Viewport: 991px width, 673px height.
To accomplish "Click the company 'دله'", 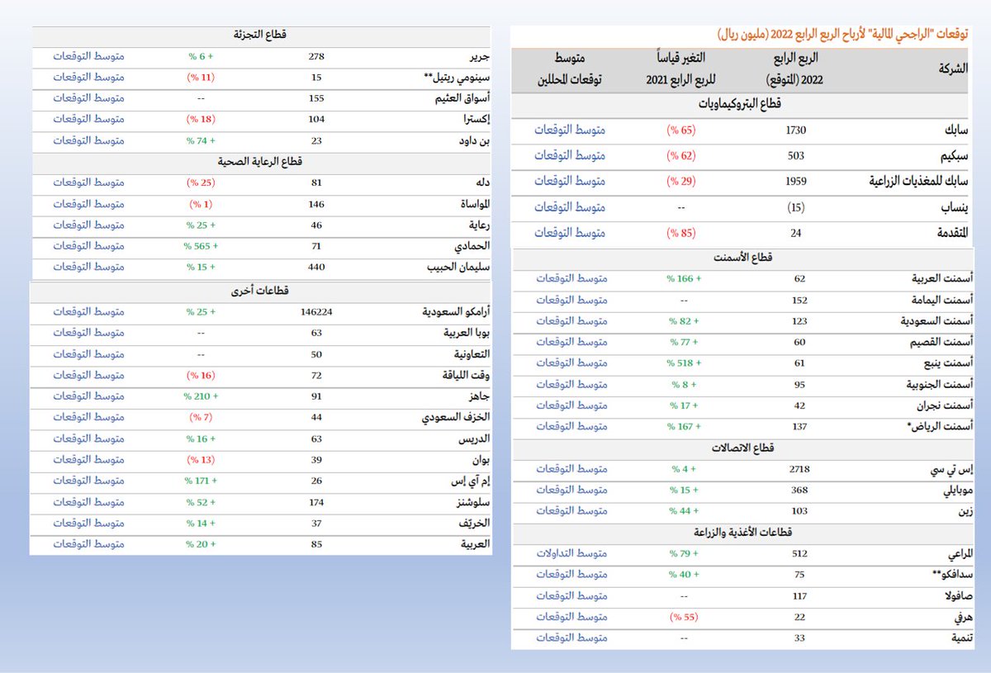I will [482, 182].
